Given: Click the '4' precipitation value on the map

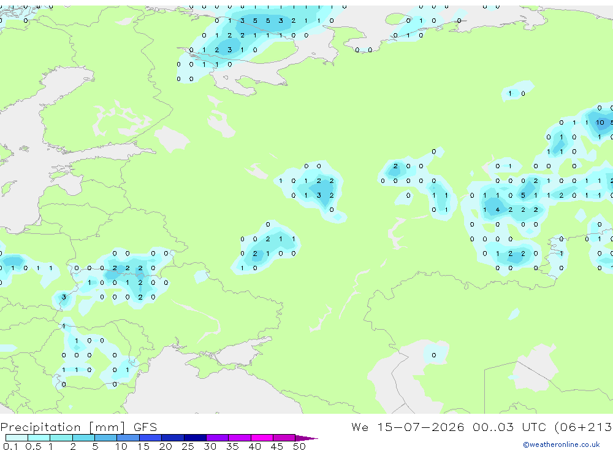Looking at the screenshot, I should coord(497,210).
